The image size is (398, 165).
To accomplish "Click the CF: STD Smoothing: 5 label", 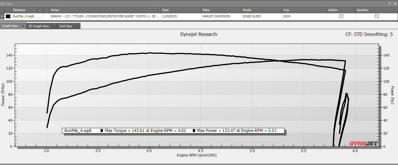I will point(369,34).
